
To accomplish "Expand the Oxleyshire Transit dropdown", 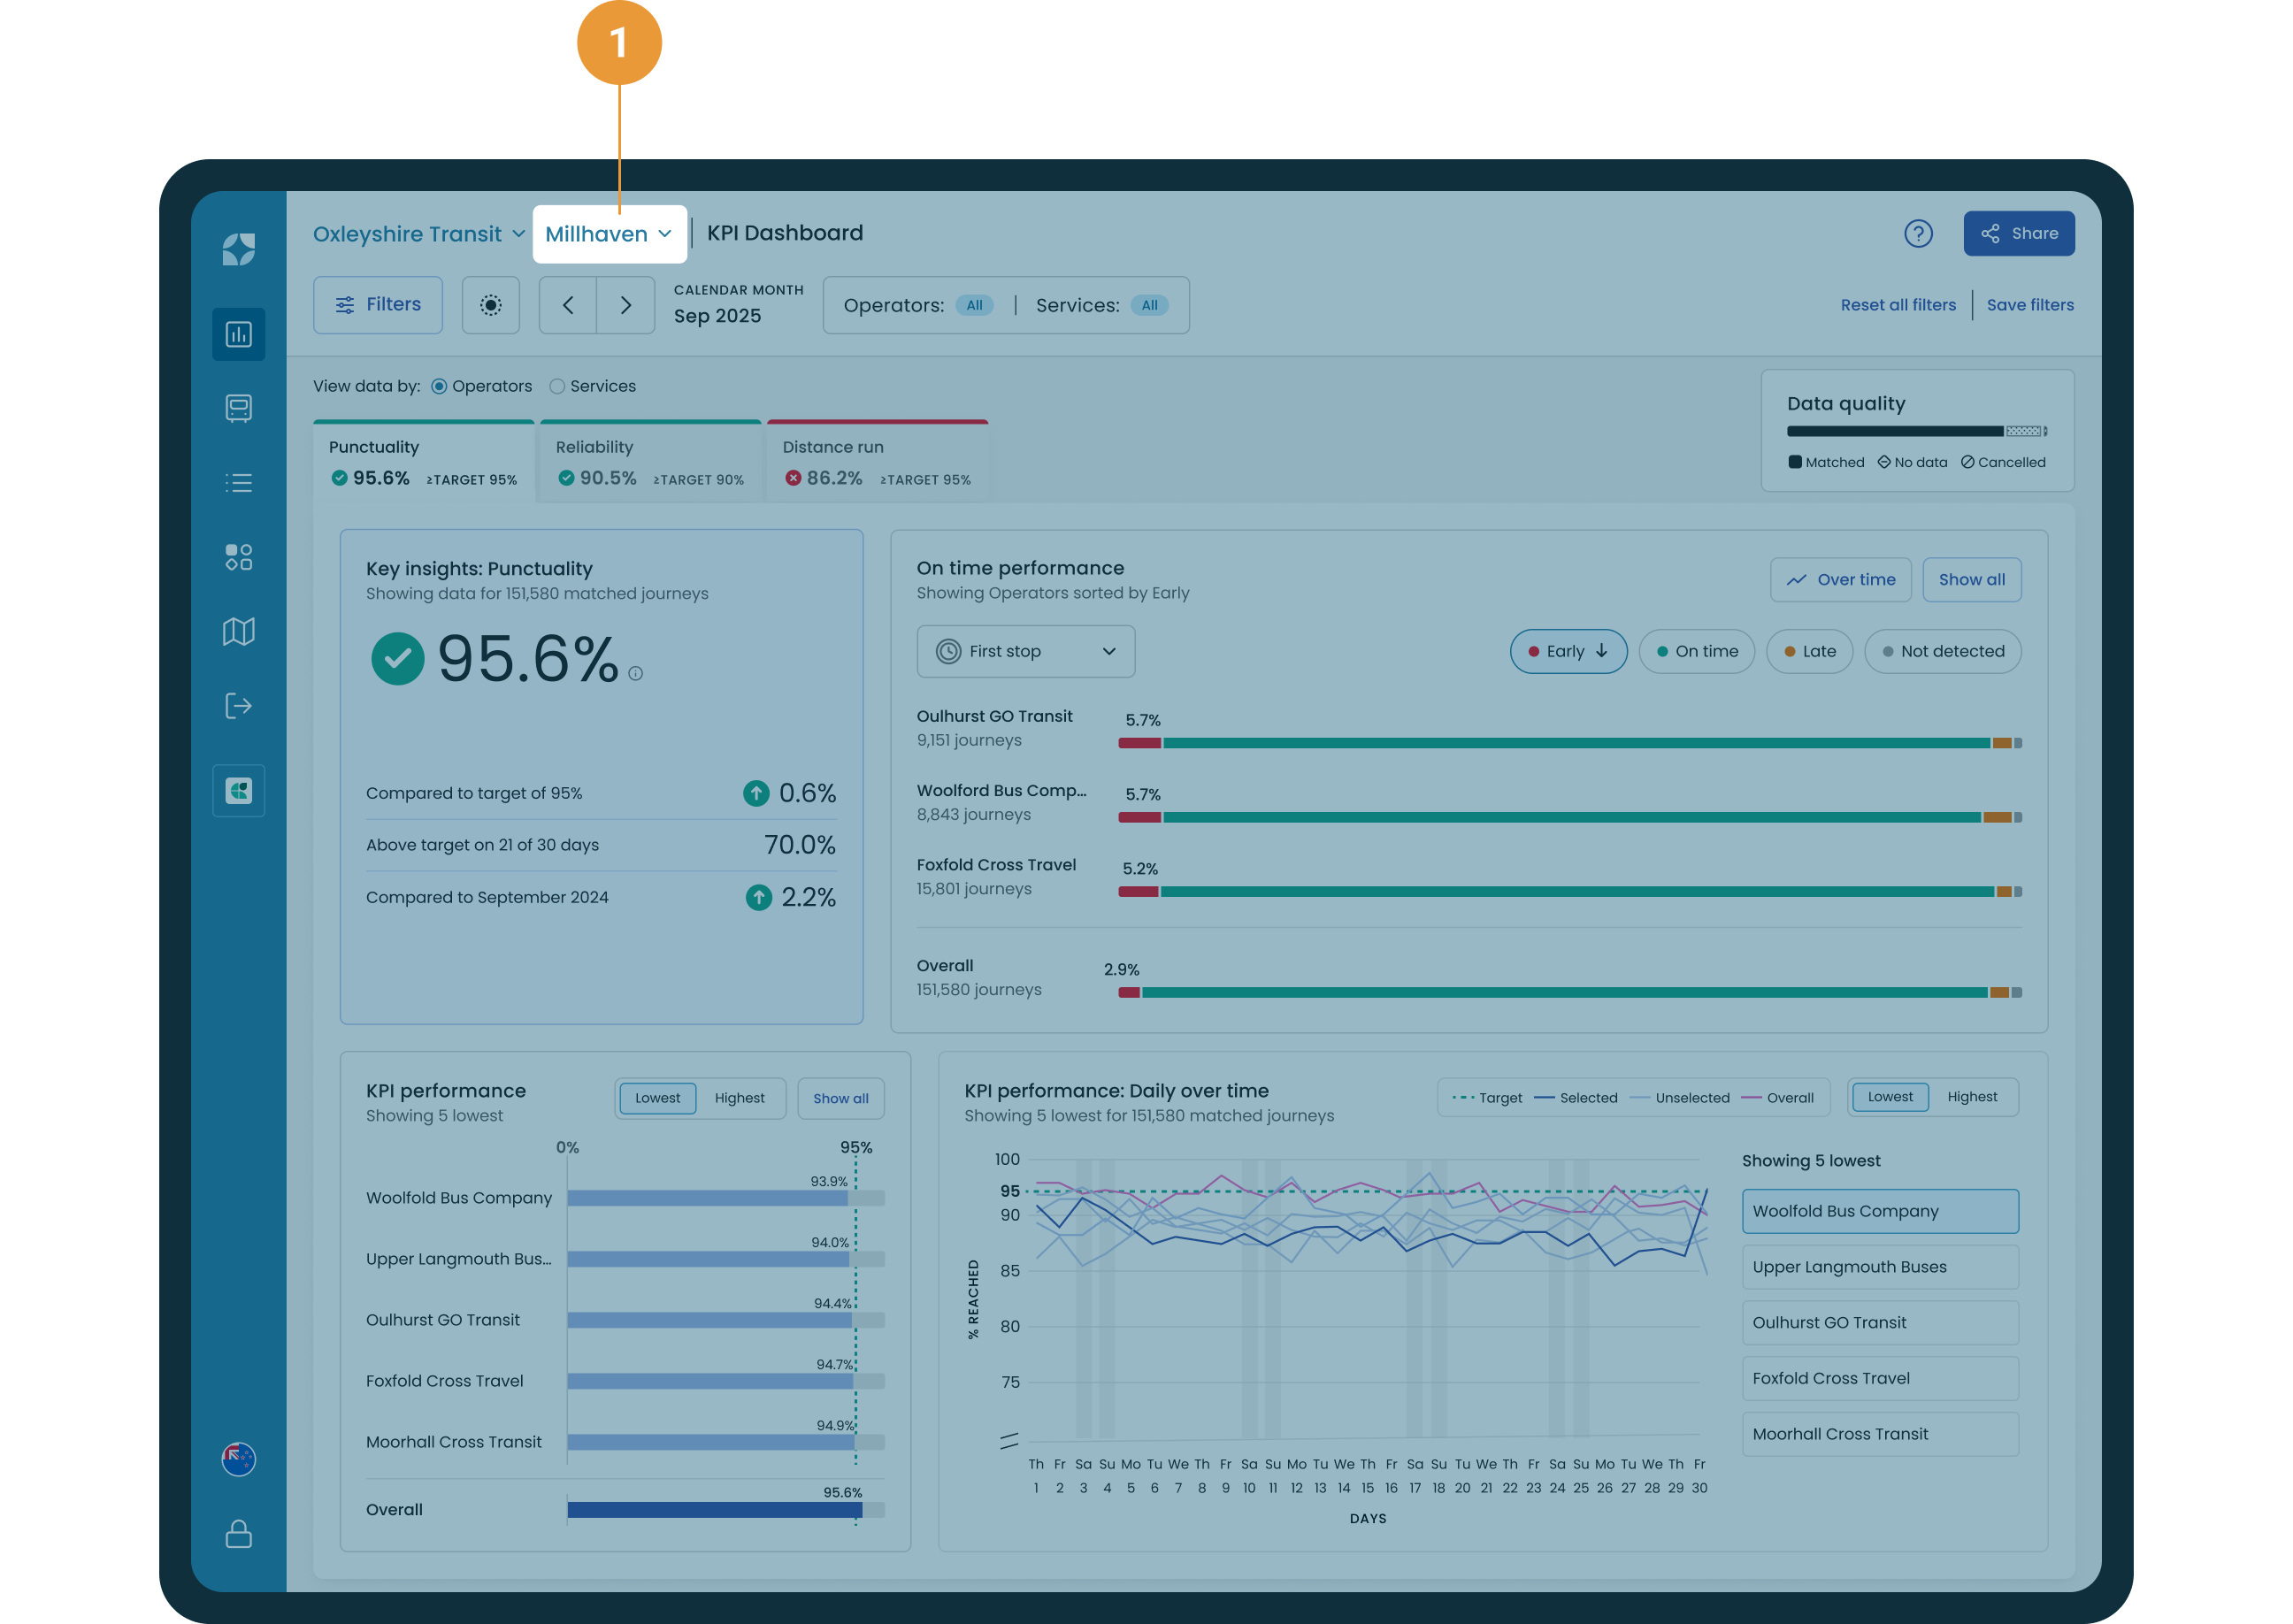I will pos(419,234).
